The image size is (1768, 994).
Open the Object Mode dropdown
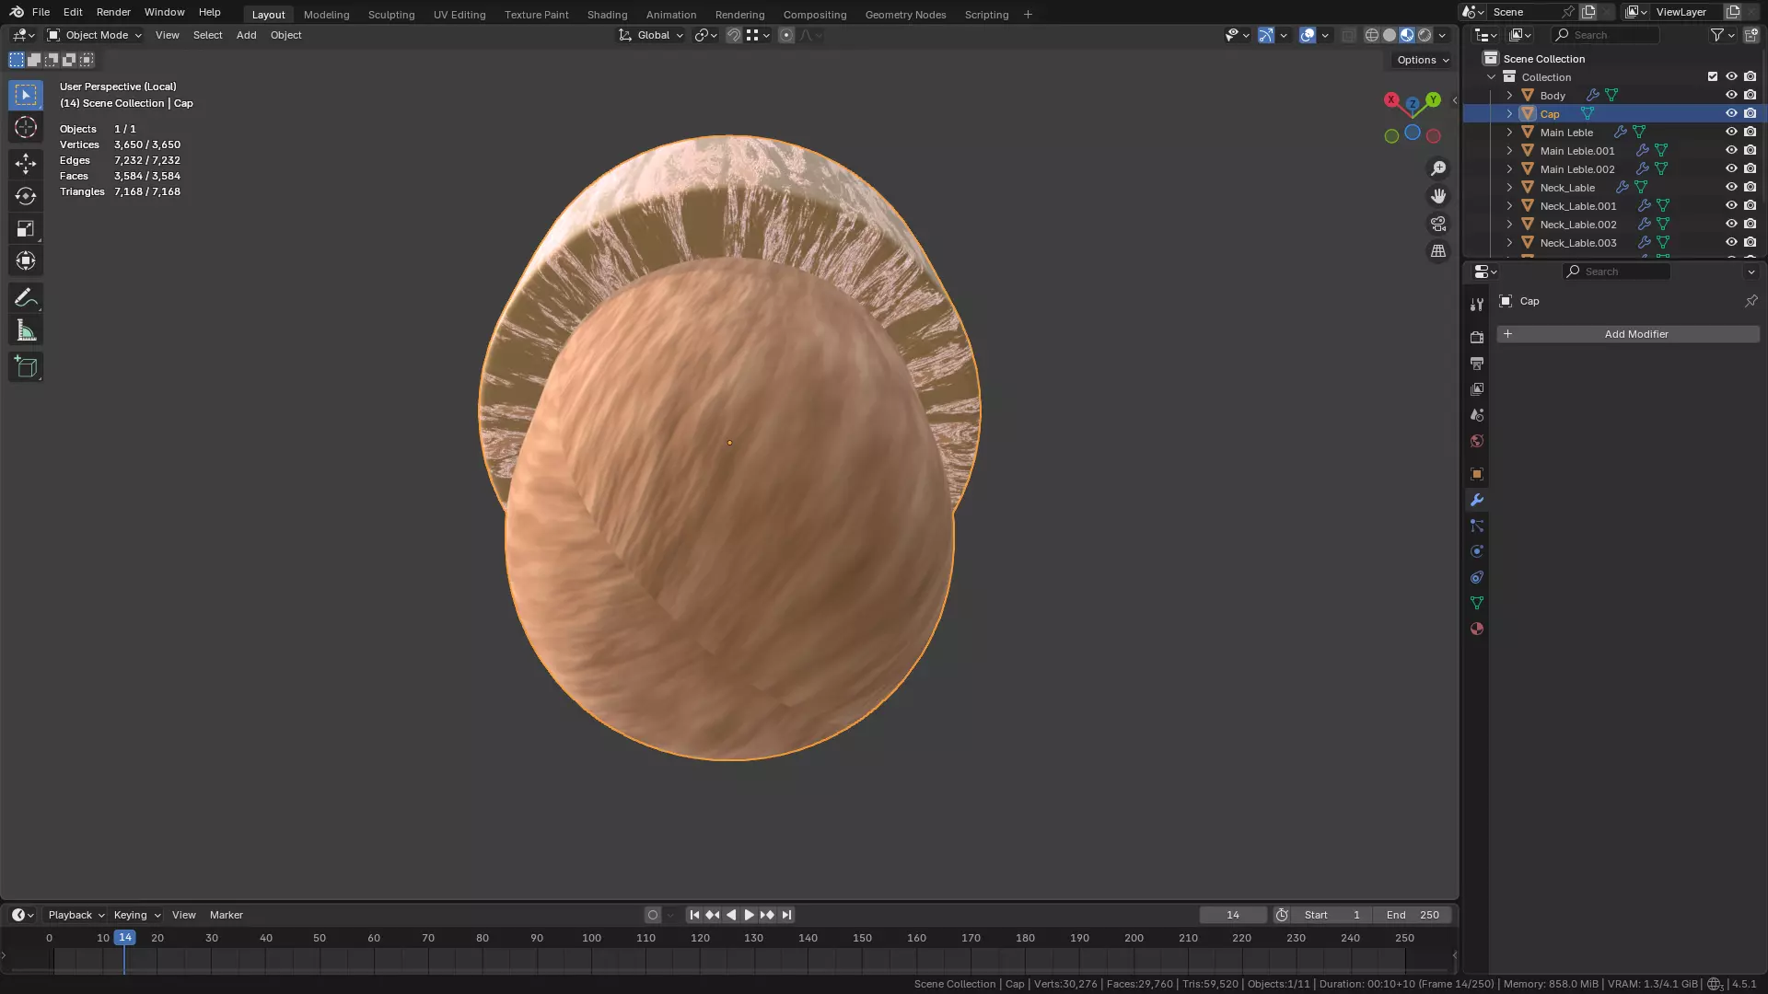click(x=95, y=35)
